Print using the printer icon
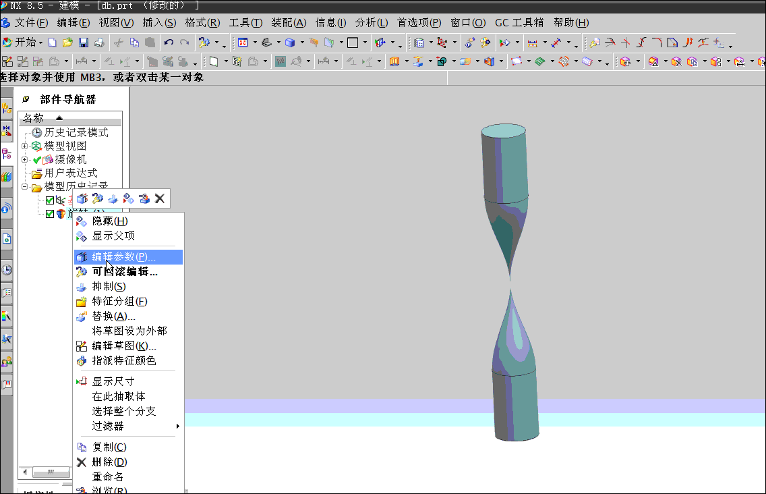 [99, 43]
